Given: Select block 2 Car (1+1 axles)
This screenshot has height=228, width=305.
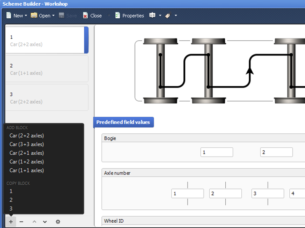Looking at the screenshot, I should (x=47, y=69).
